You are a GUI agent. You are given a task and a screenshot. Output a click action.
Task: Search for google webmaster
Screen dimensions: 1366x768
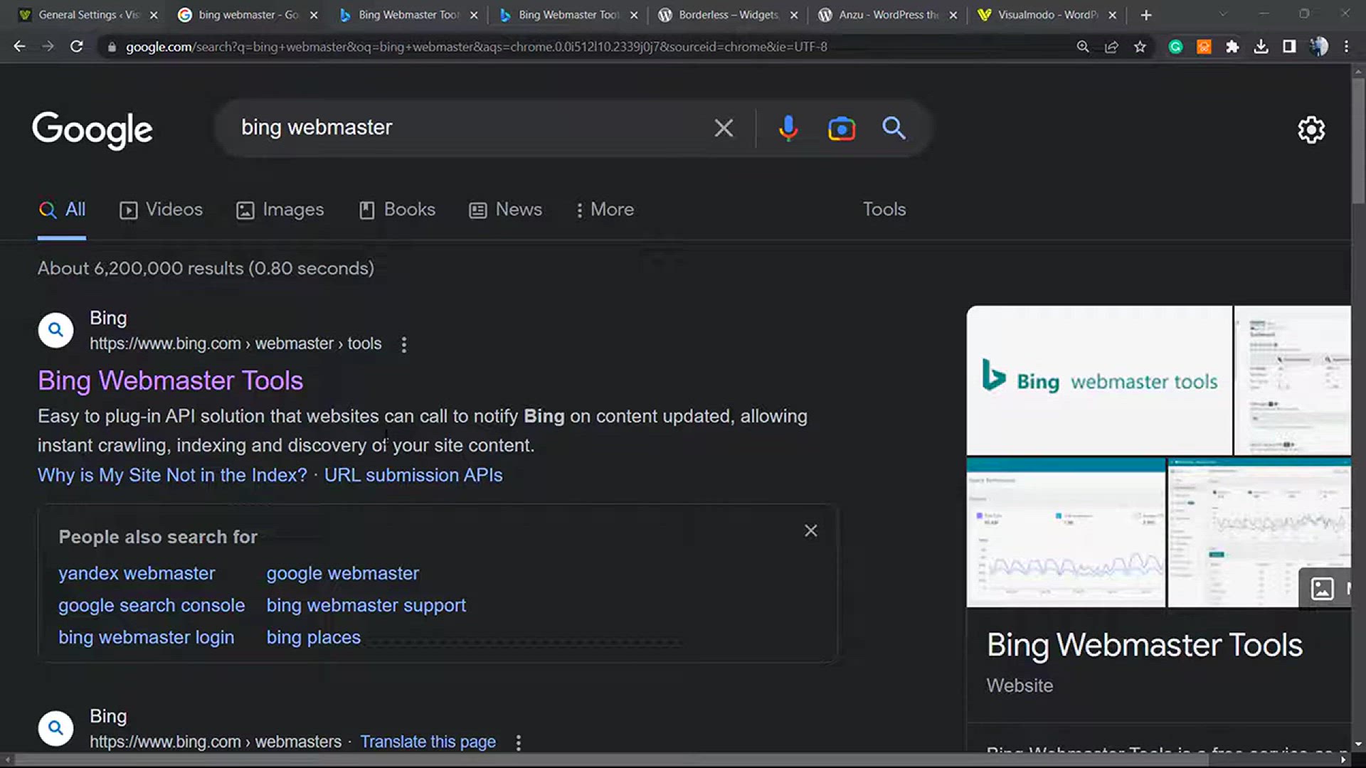coord(342,573)
